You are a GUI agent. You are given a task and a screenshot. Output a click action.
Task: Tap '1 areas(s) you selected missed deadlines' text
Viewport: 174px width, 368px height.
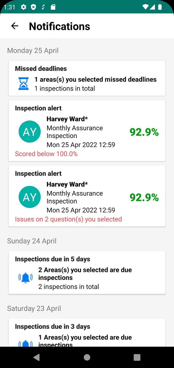tap(96, 79)
